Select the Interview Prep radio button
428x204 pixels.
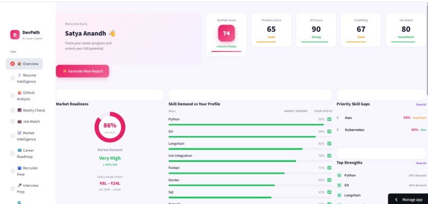click(12, 189)
